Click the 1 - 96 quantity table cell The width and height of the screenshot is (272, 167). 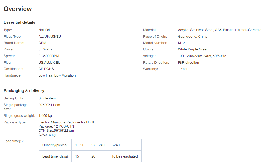(x=79, y=145)
